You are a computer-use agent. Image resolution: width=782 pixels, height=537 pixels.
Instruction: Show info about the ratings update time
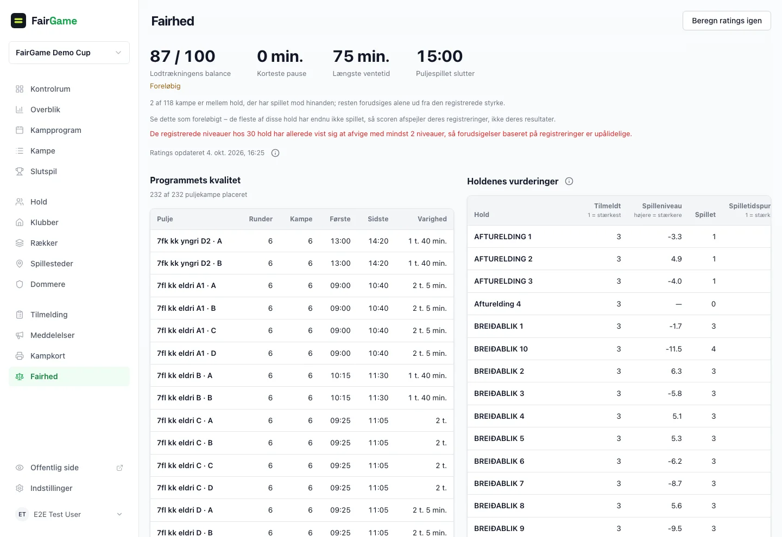(x=275, y=153)
